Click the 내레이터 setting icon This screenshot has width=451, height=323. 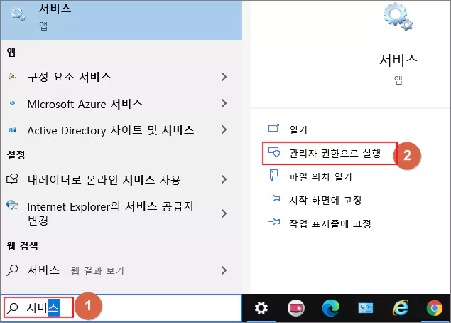coord(12,179)
